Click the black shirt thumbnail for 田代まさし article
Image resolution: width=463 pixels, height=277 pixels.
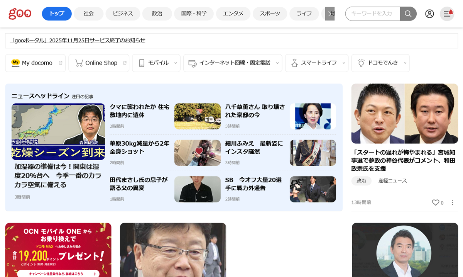(x=198, y=189)
